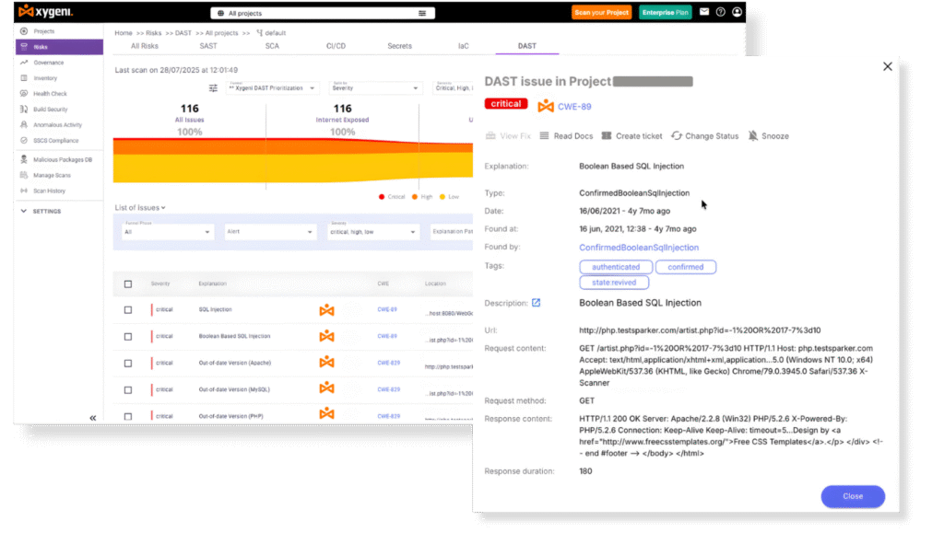Click the Scan your Project button

(x=601, y=13)
